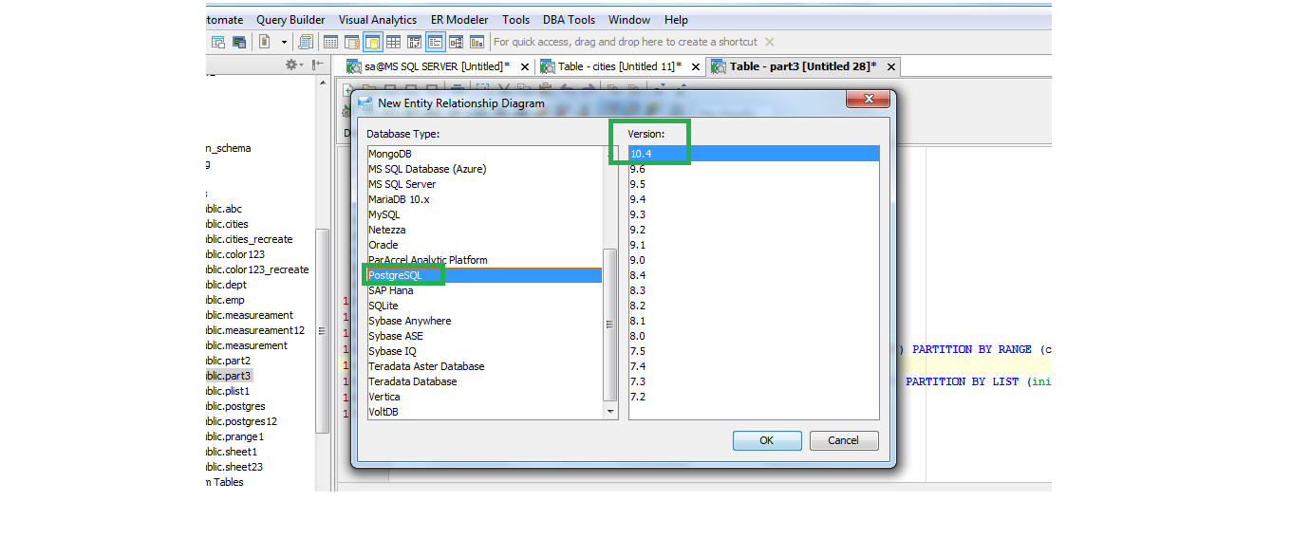Select the public.measurement12 table in the left tree
Image resolution: width=1291 pixels, height=538 pixels.
point(254,330)
